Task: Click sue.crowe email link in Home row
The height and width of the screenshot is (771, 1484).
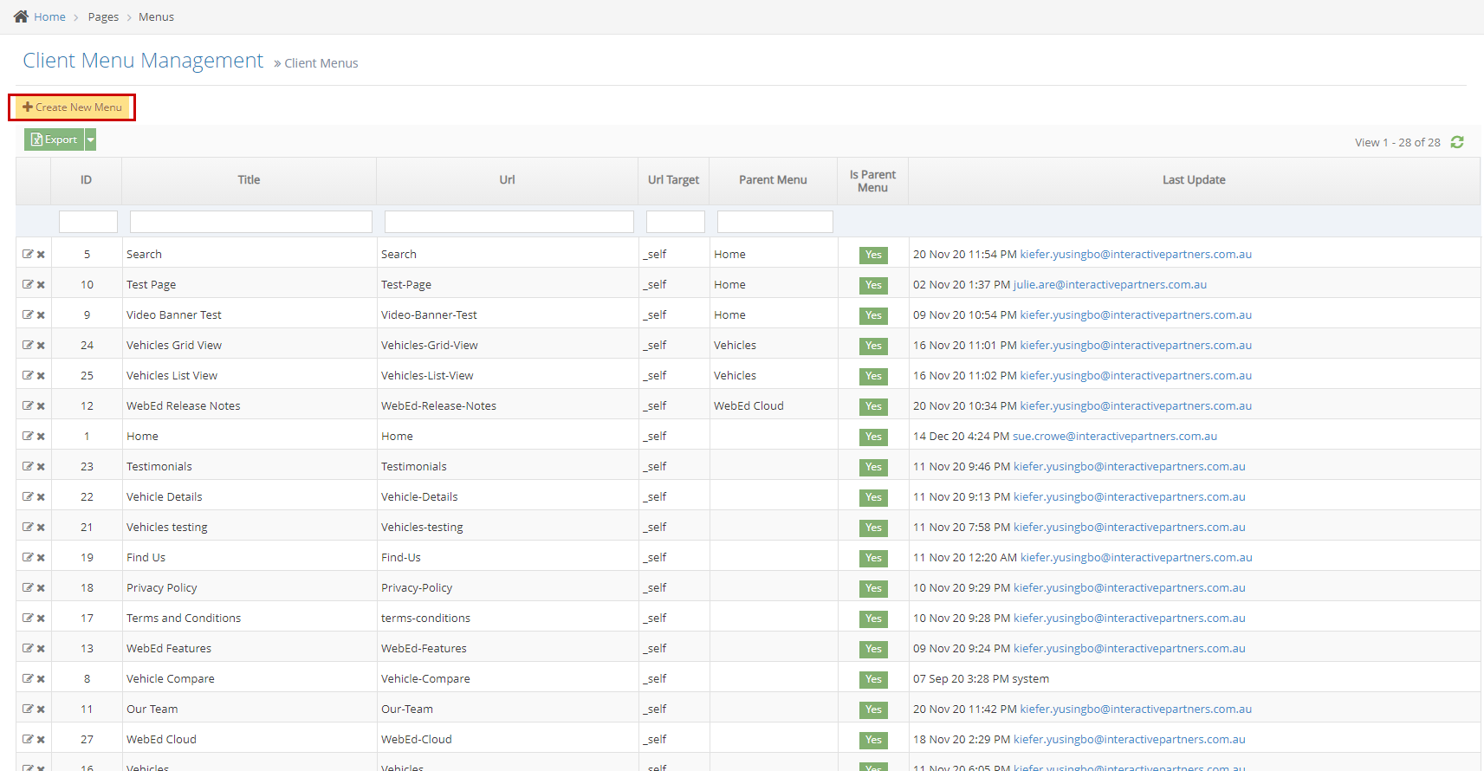Action: pyautogui.click(x=1114, y=436)
